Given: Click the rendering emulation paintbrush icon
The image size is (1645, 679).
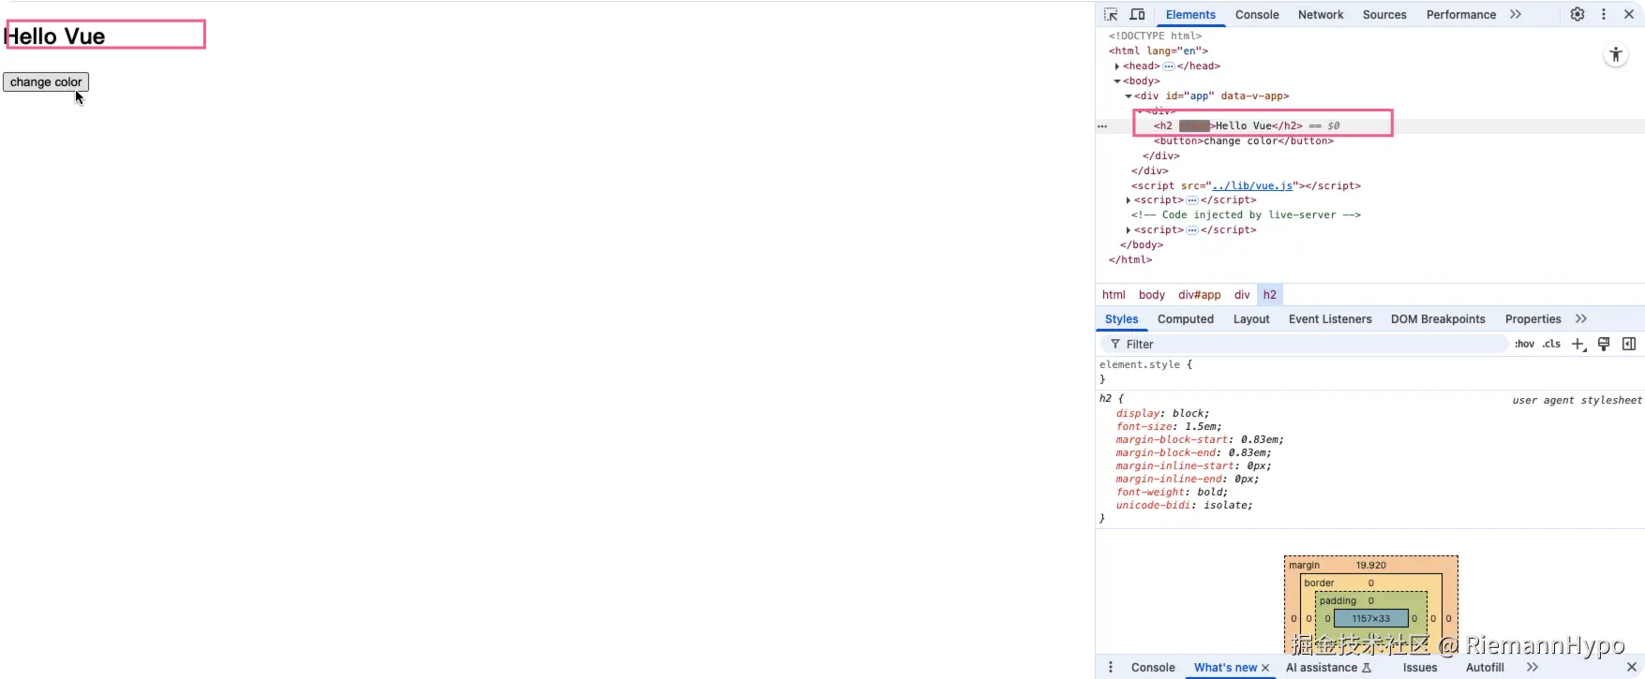Looking at the screenshot, I should (x=1604, y=345).
